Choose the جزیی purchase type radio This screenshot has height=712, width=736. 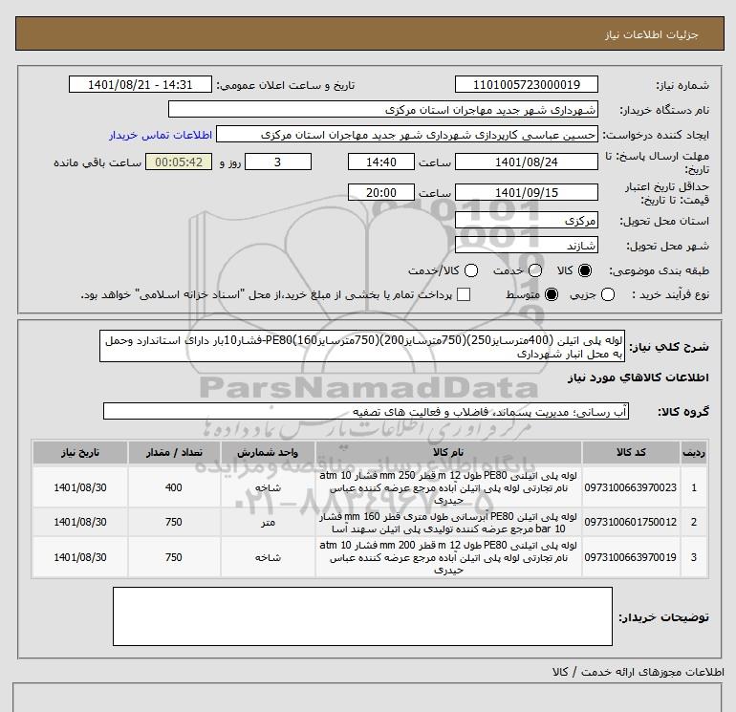[x=608, y=294]
